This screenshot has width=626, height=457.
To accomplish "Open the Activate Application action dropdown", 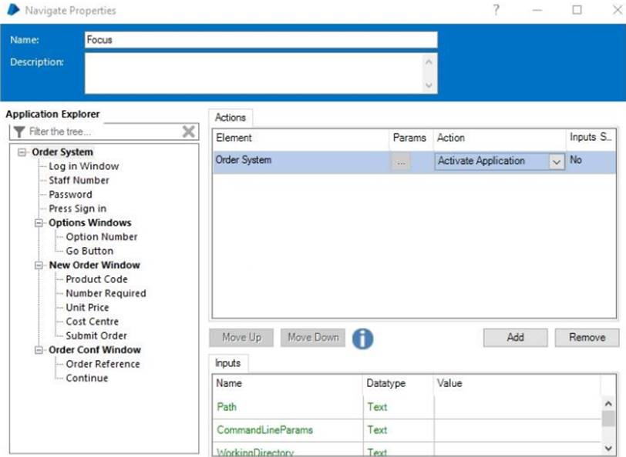I will point(557,162).
